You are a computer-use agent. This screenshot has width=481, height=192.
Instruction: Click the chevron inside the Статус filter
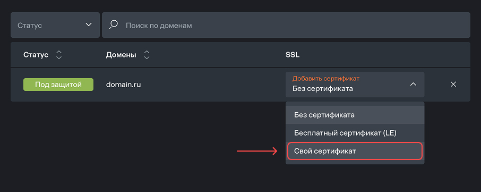pyautogui.click(x=89, y=24)
